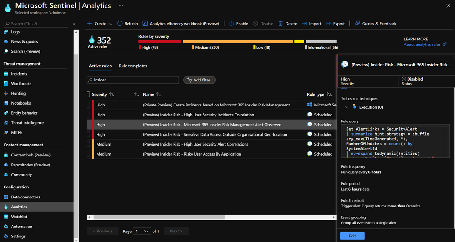Click the Import toolbar icon
This screenshot has width=455, height=242.
(304, 24)
